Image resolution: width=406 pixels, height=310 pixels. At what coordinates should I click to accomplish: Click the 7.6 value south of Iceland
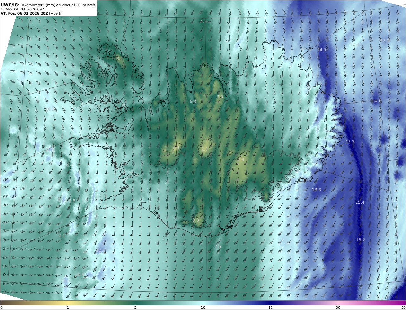click(218, 246)
